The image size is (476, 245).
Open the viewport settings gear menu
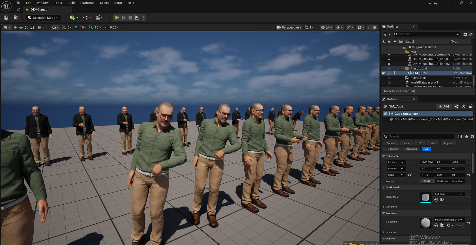(360, 27)
